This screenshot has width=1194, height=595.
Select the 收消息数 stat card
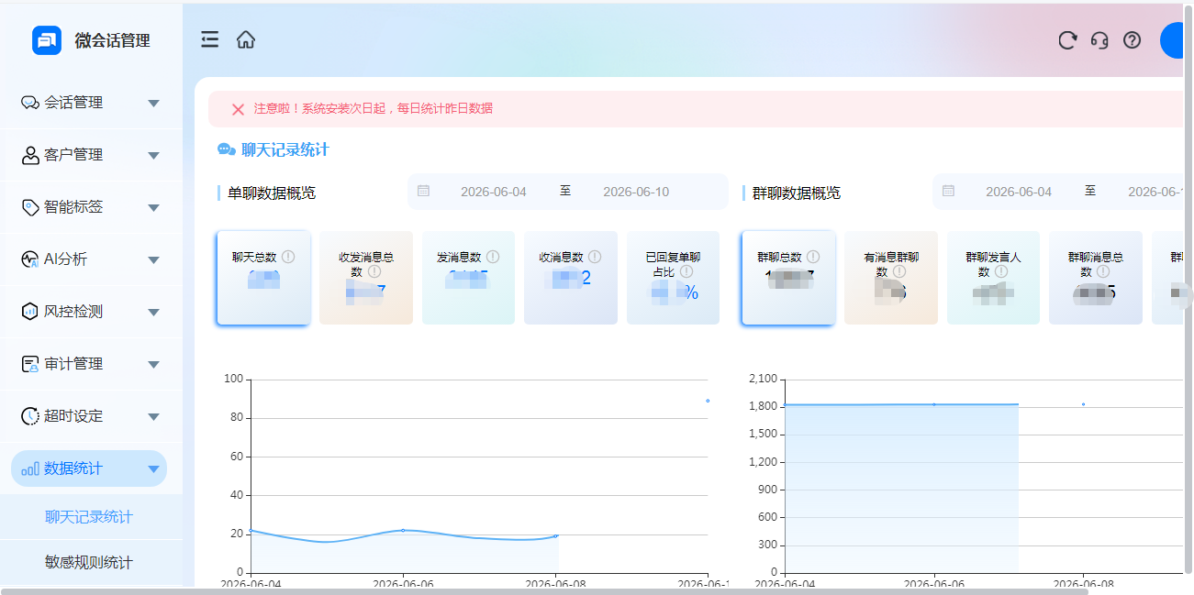click(x=571, y=278)
